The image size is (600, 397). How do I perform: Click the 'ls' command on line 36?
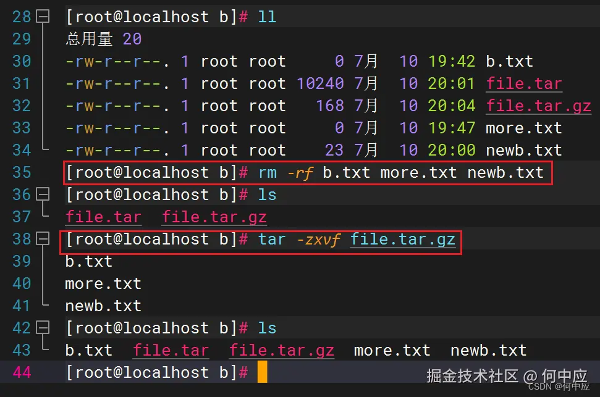point(267,194)
